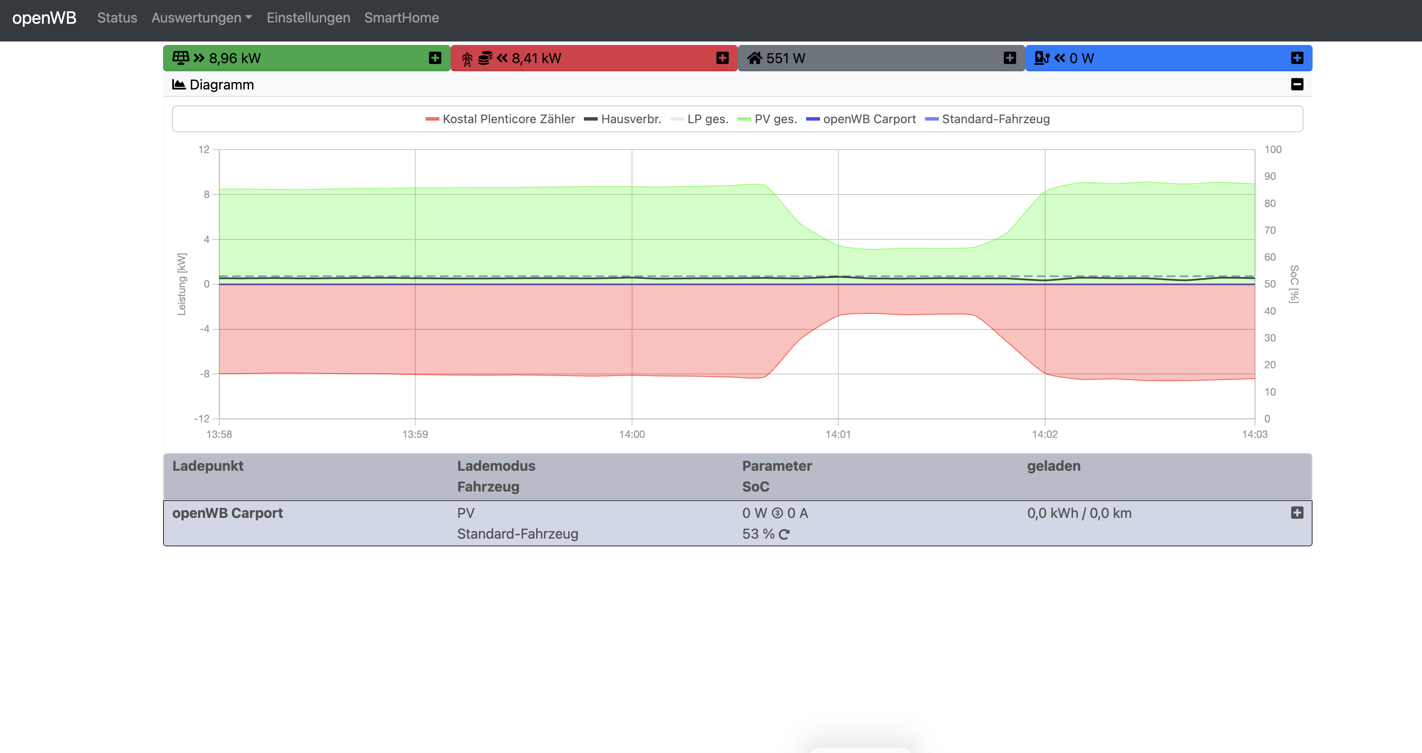Click the solar panel icon in green bar
This screenshot has width=1422, height=753.
pos(180,58)
